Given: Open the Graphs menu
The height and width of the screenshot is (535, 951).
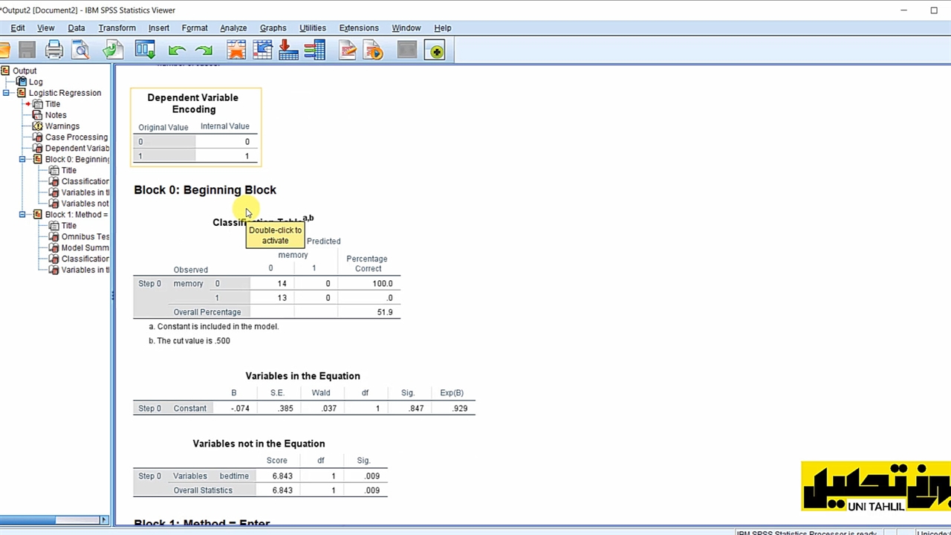Looking at the screenshot, I should [x=273, y=28].
